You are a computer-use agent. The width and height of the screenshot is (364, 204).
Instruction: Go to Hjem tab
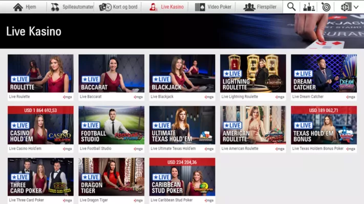pos(25,7)
